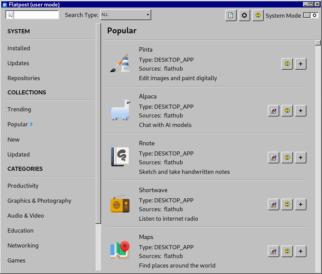Install Shortwave with its plus button
322x274 pixels.
[x=301, y=204]
